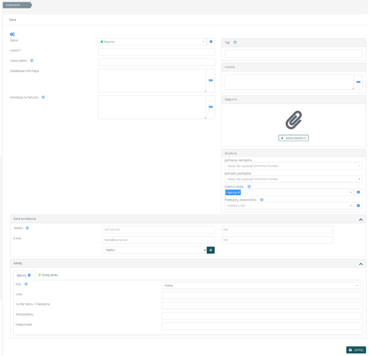369x356 pixels.
Task: Click the help icon next to Przełożony pracowników
Action: tap(262, 200)
